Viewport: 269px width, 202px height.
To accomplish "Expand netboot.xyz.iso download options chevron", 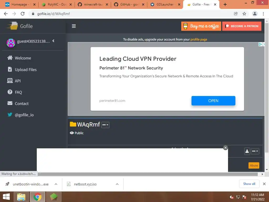I will (x=117, y=184).
